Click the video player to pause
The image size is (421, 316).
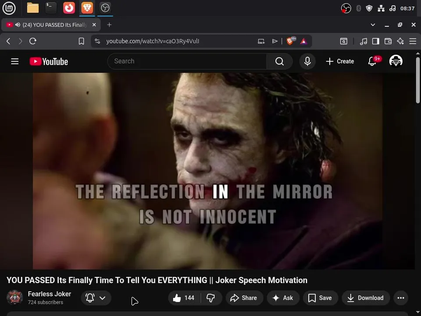[207, 171]
